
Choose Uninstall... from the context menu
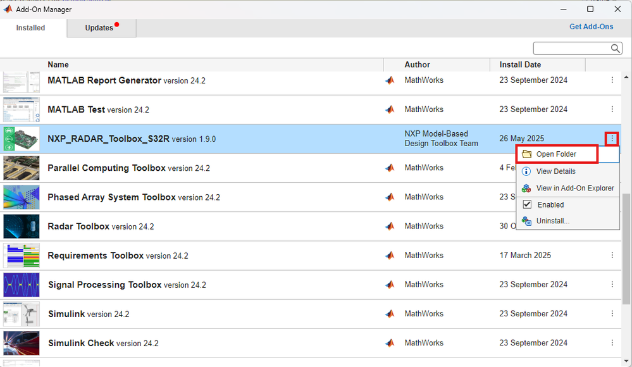552,221
